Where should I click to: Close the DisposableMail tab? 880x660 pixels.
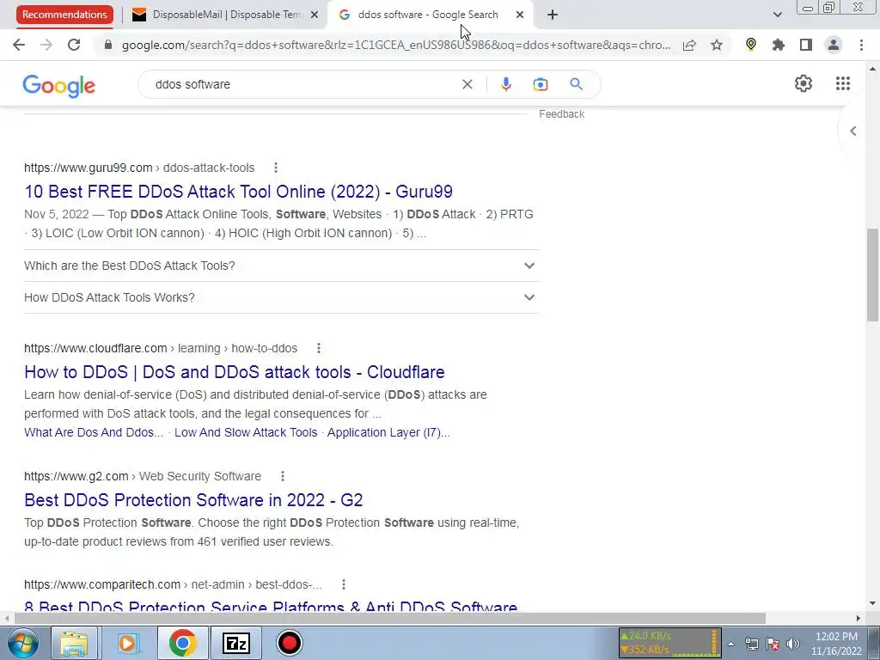[315, 15]
